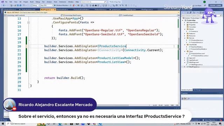Click the Live Share button
Image resolution: width=224 pixels, height=126 pixels.
(x=197, y=6)
